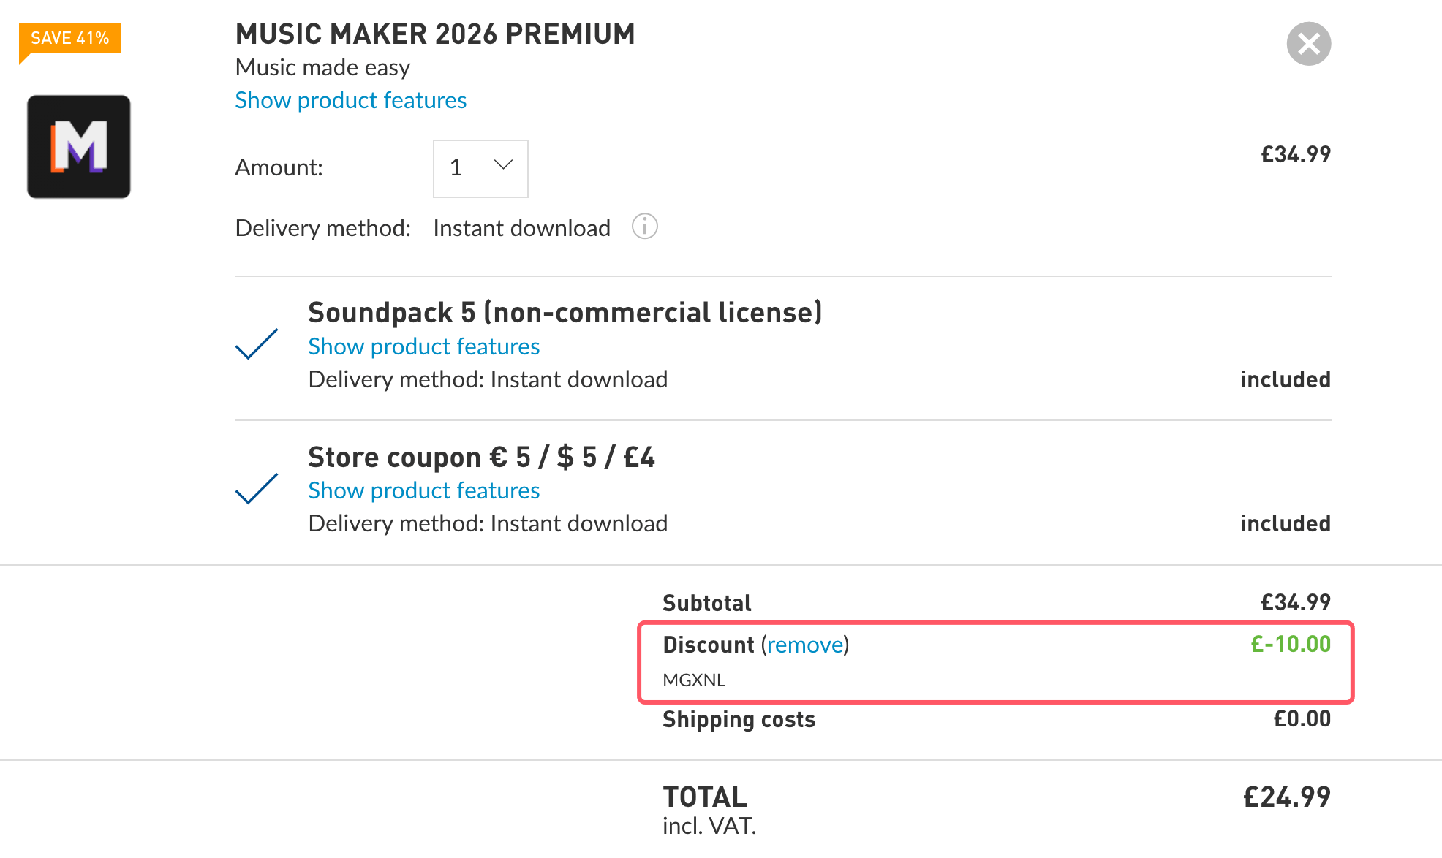Click the £34.99 product price

(1296, 154)
